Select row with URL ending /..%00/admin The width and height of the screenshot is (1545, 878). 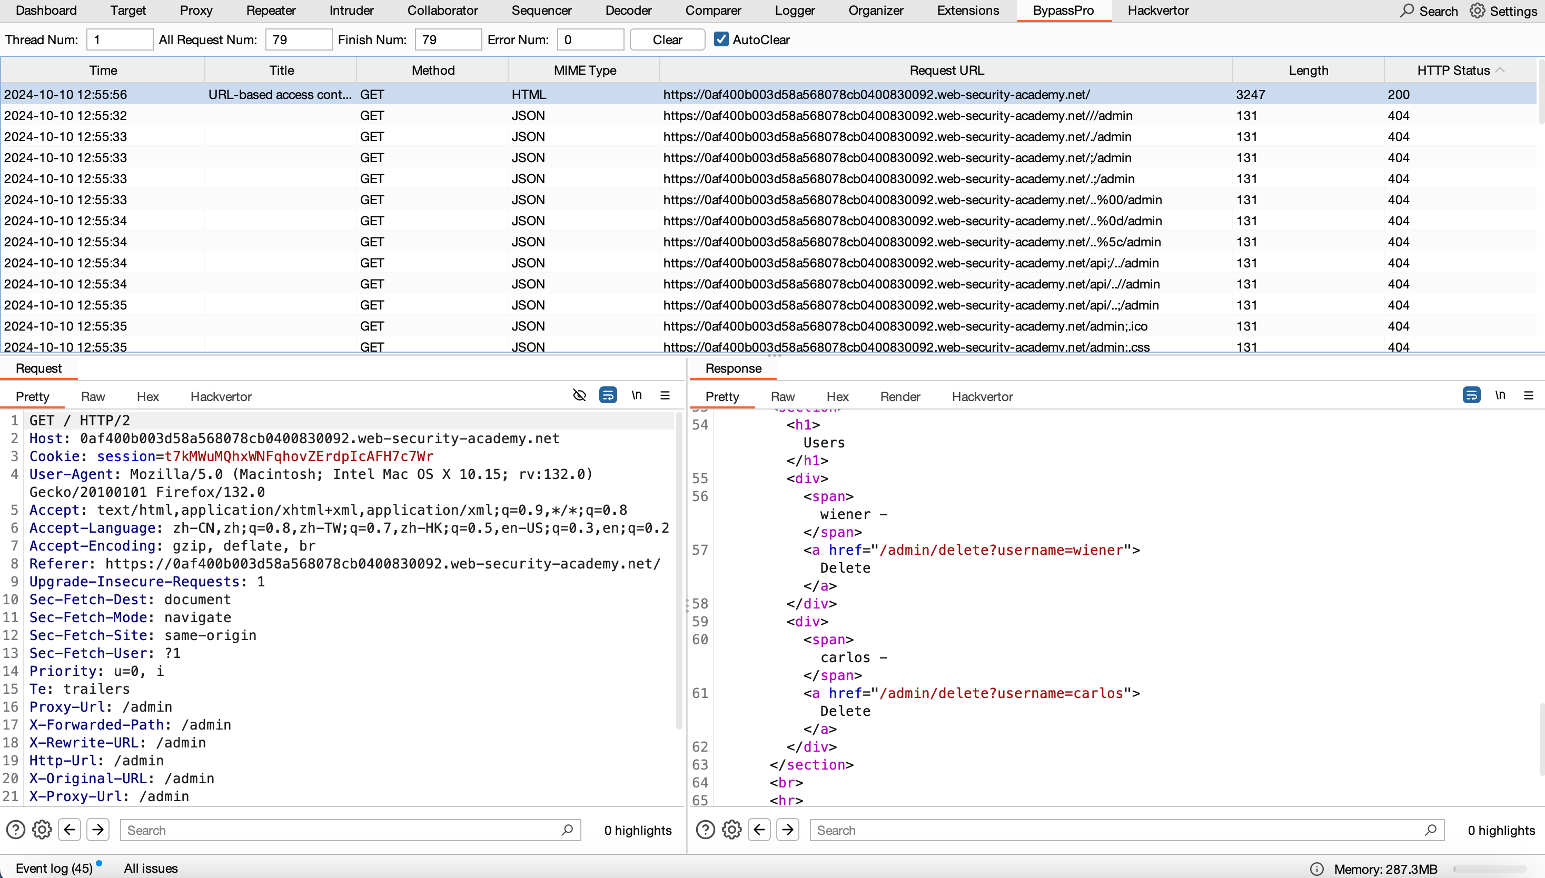(769, 199)
